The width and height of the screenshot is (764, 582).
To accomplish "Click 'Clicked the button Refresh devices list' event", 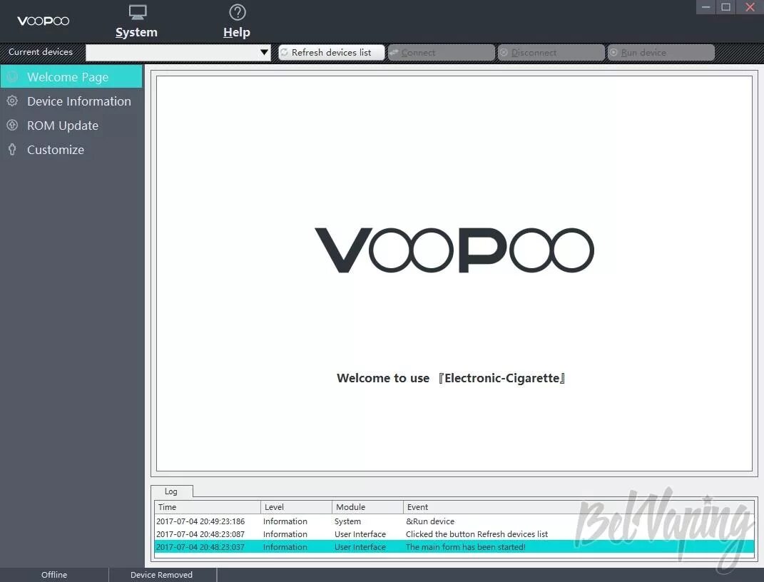I will [x=477, y=534].
